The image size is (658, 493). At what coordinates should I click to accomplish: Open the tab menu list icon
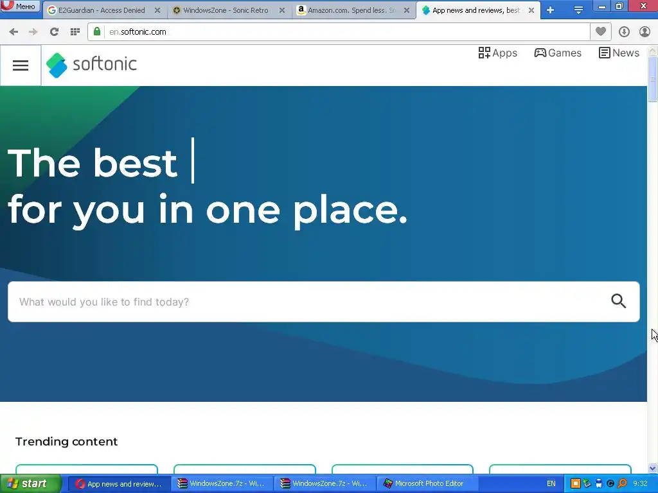point(578,10)
